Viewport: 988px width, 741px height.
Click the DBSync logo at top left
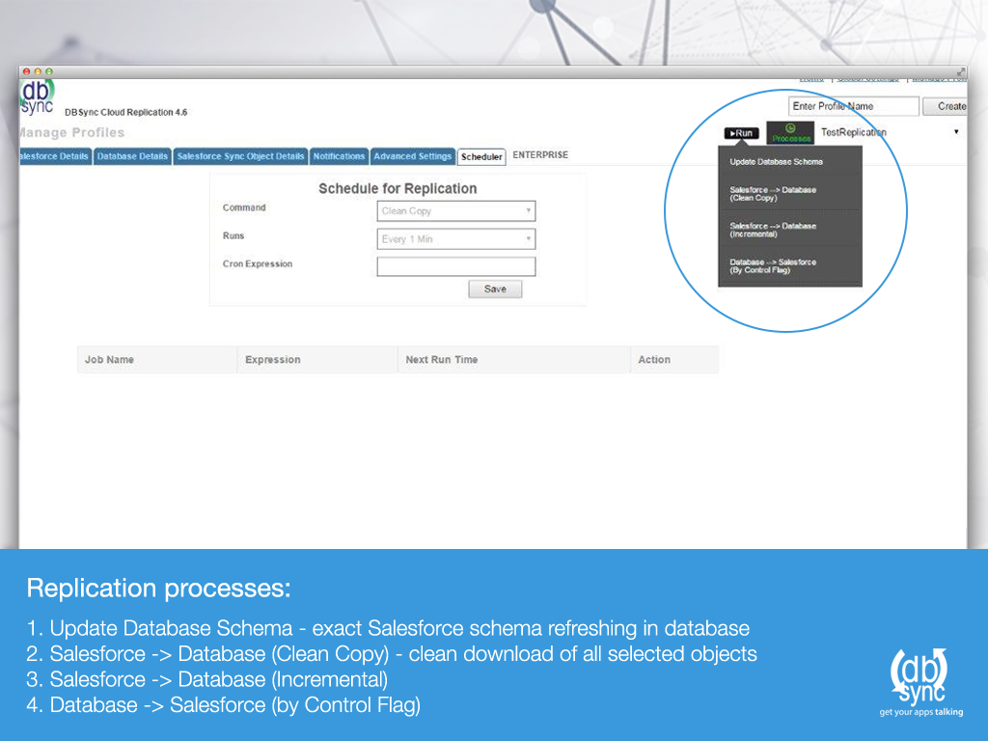[38, 98]
